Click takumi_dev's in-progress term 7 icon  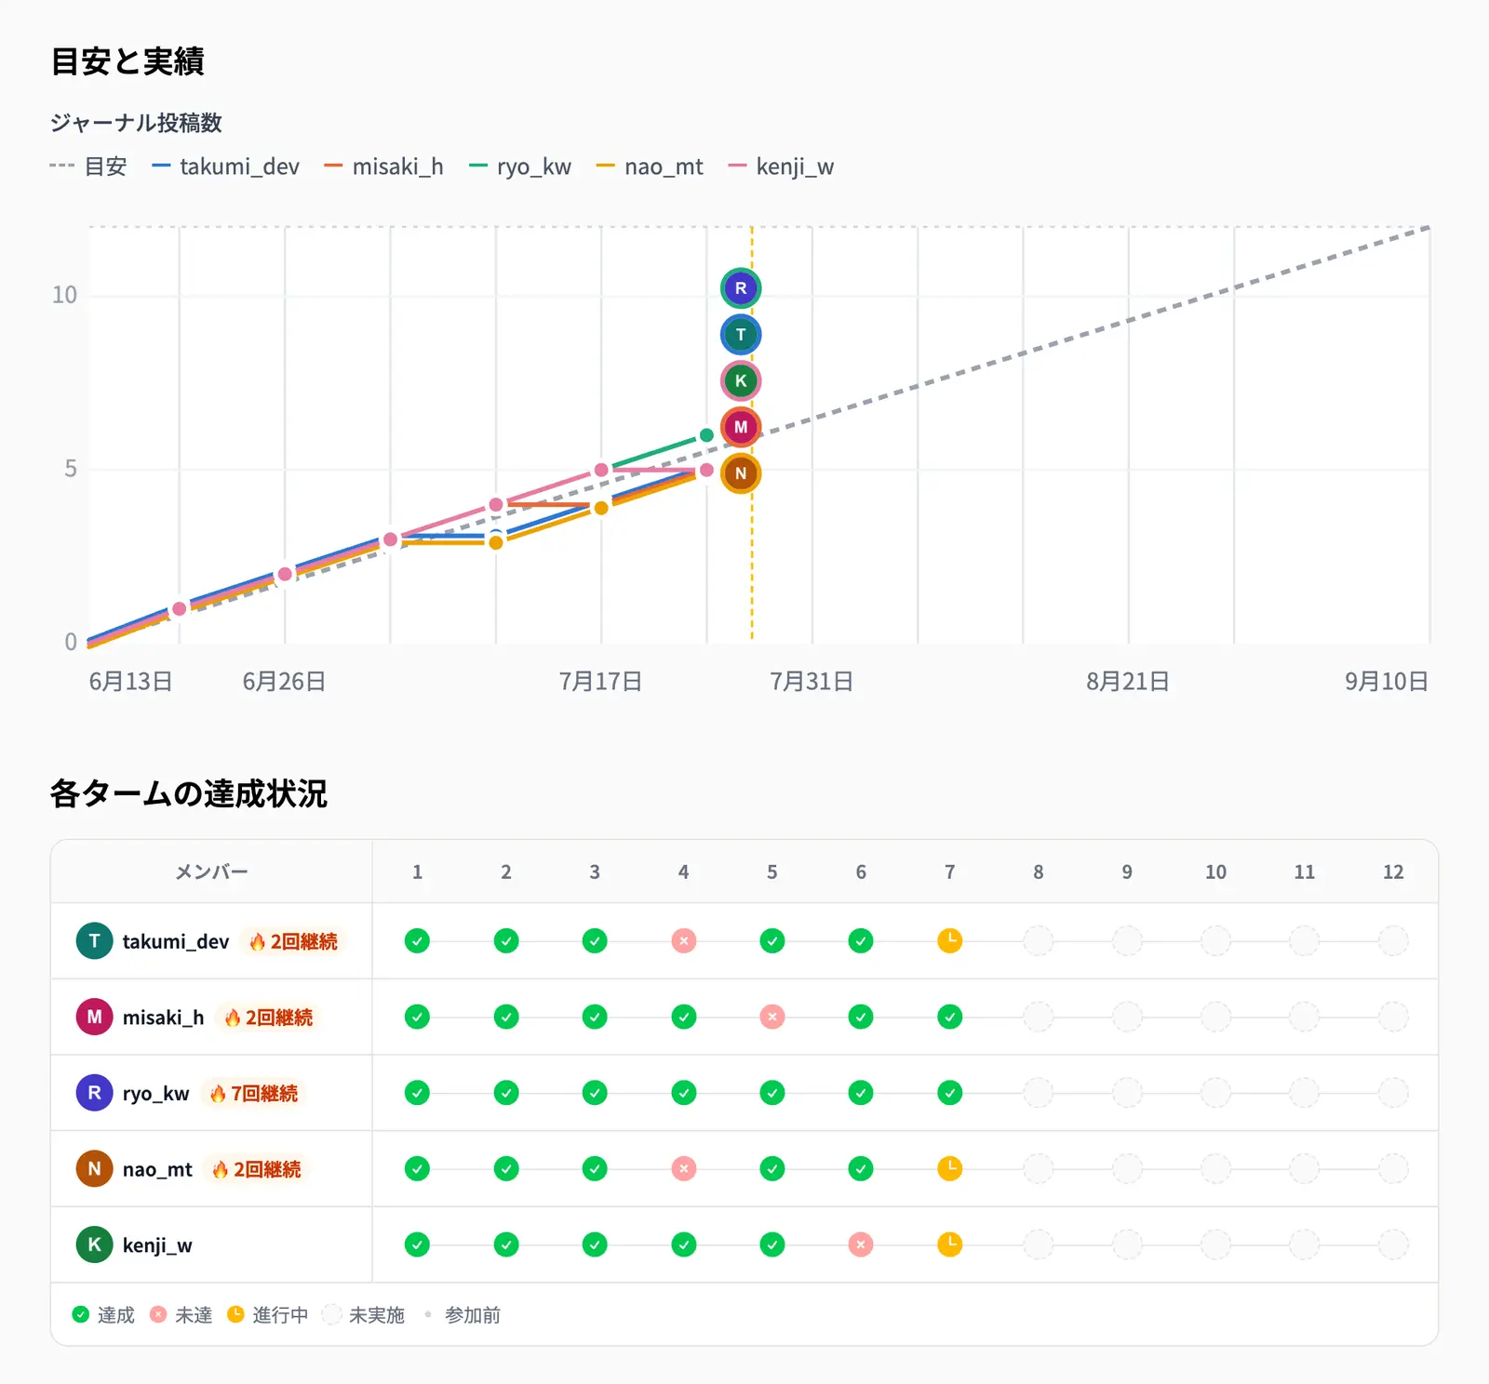click(x=949, y=941)
